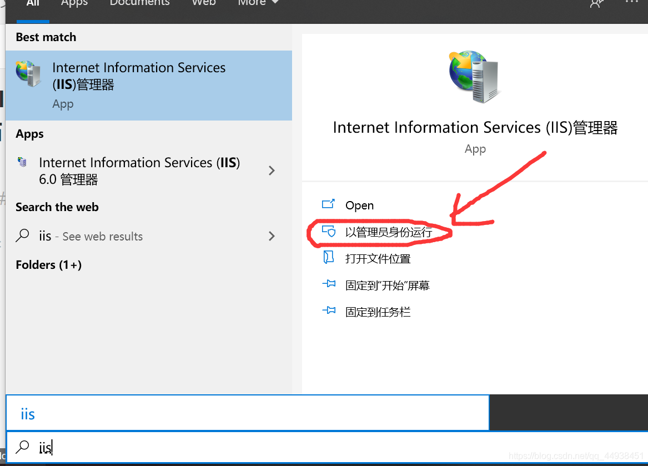Choose 以管理员身份运行 to run as admin

click(x=389, y=232)
